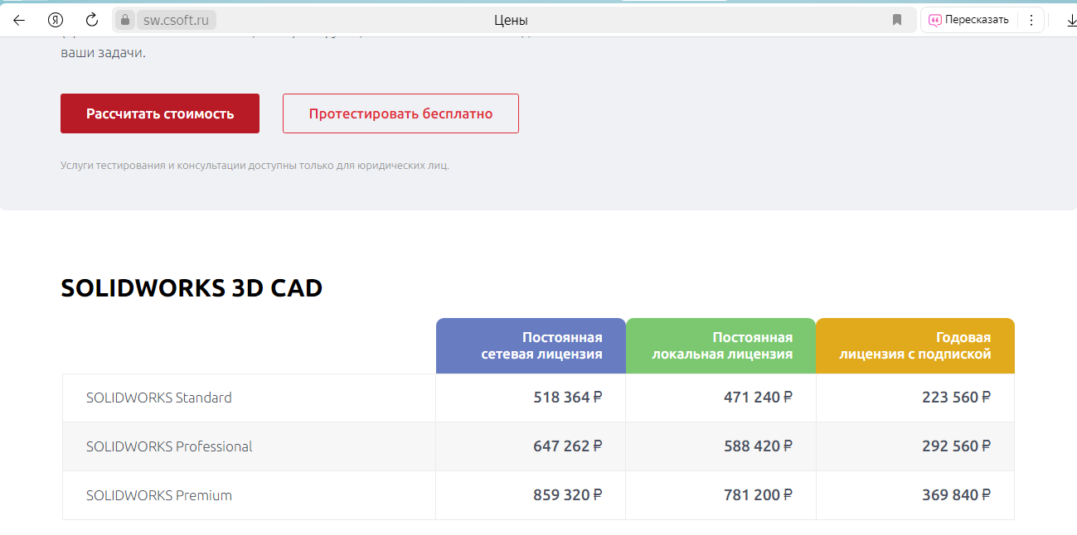Click the Цены page title in the address bar
The image size is (1077, 535).
511,20
